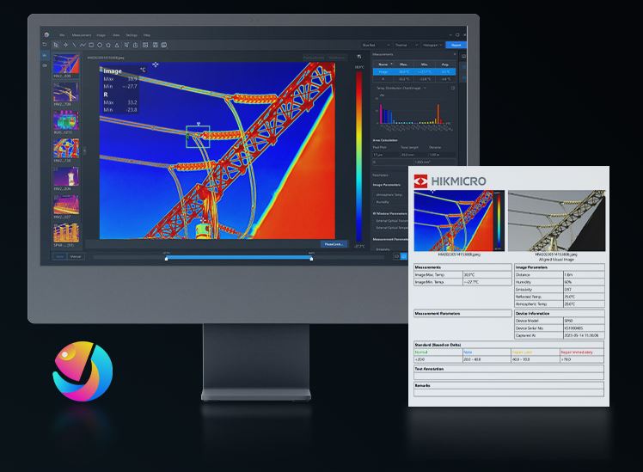Click the second left sidebar icon
This screenshot has height=472, width=643.
pyautogui.click(x=45, y=65)
